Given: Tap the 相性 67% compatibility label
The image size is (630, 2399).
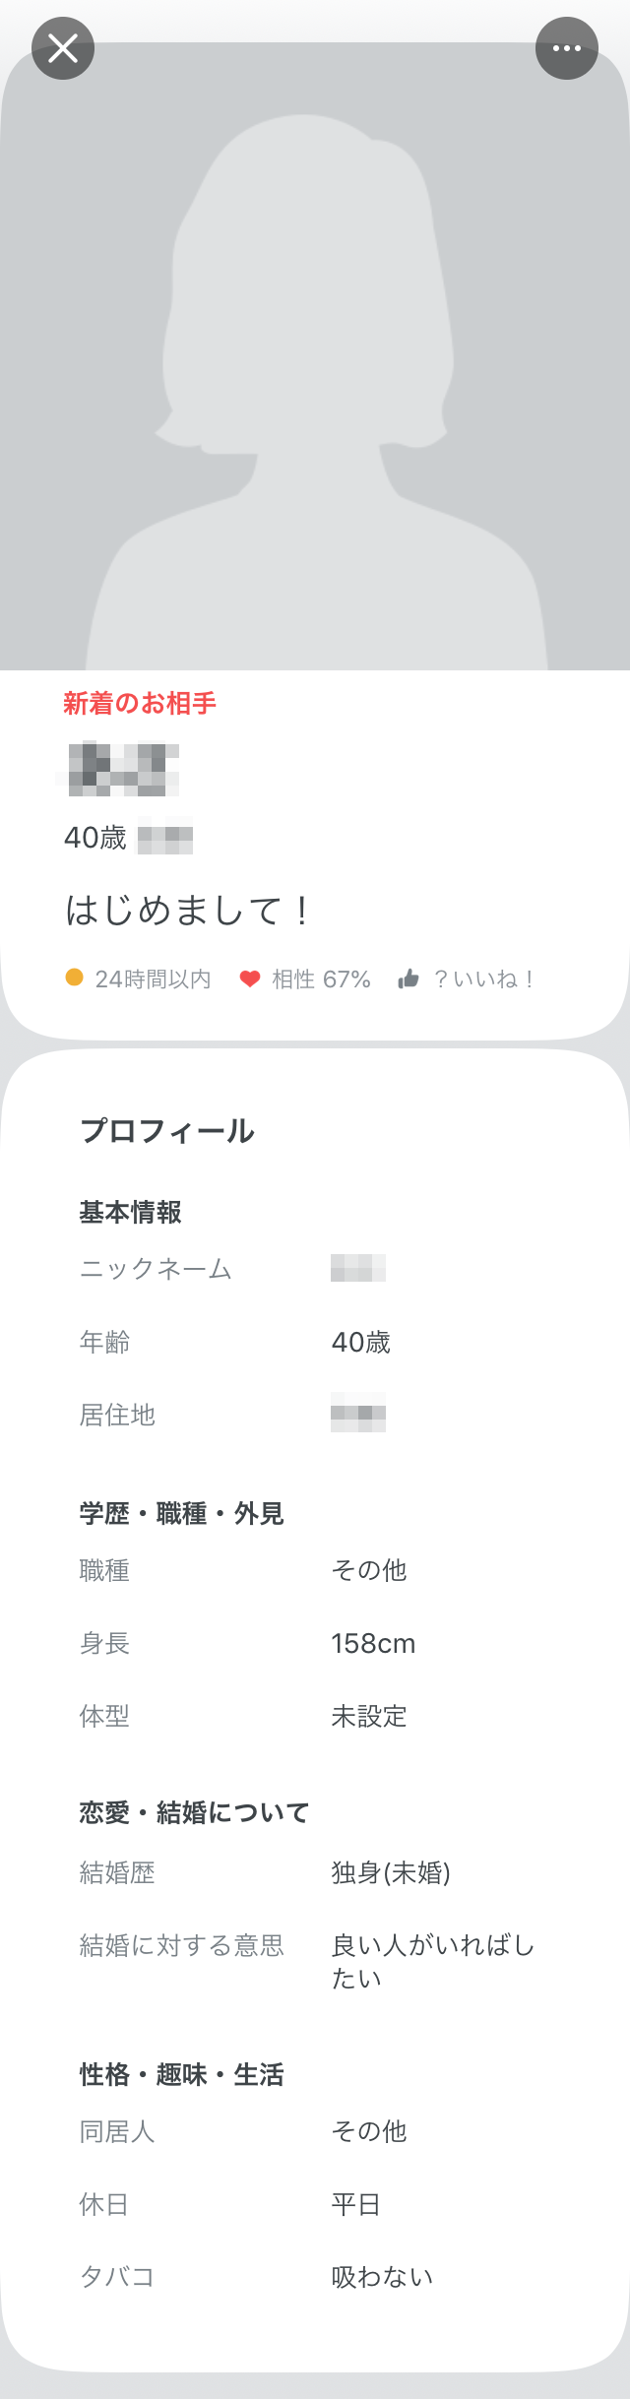Looking at the screenshot, I should coord(321,979).
